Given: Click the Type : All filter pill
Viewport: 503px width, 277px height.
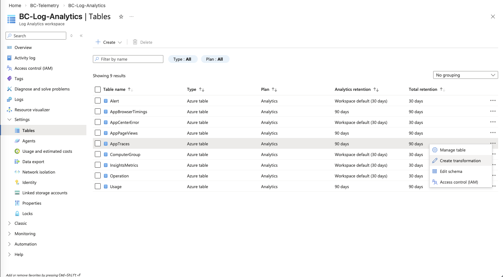Looking at the screenshot, I should [x=182, y=59].
